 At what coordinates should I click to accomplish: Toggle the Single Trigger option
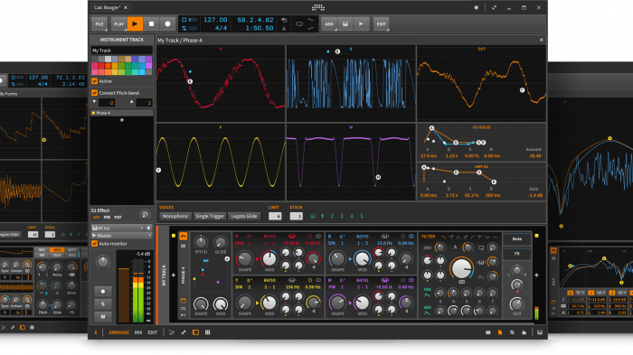tap(210, 216)
